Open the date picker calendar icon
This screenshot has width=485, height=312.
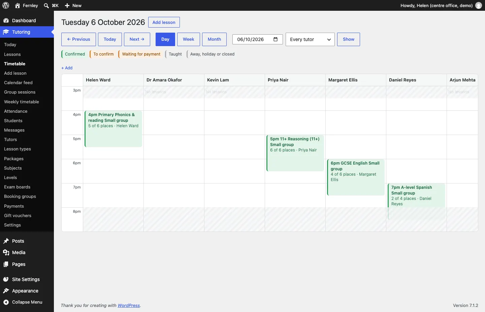click(276, 39)
